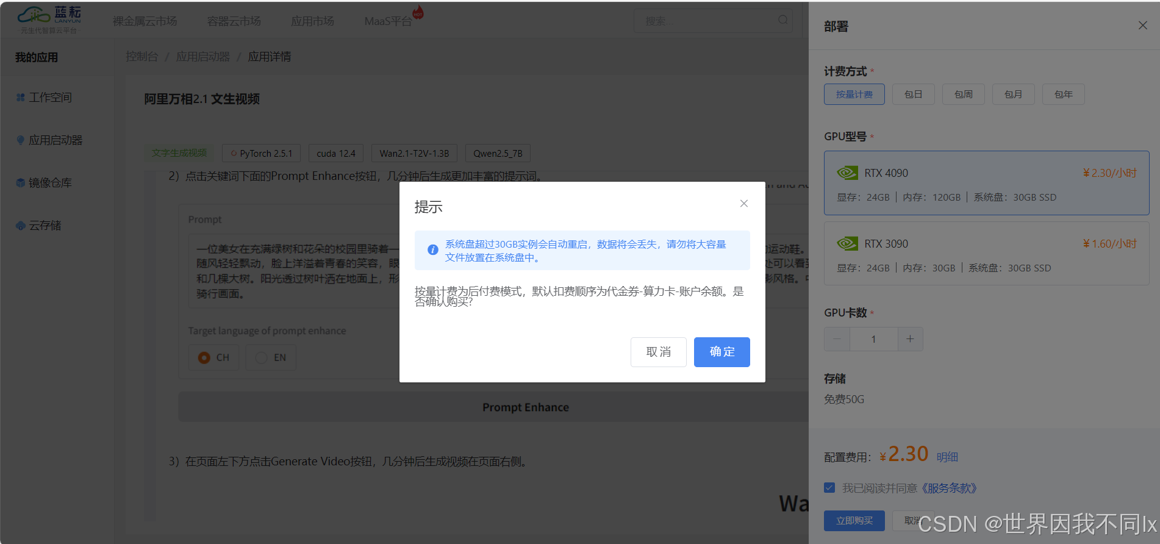Click the cuda 12.4 tag

(336, 153)
